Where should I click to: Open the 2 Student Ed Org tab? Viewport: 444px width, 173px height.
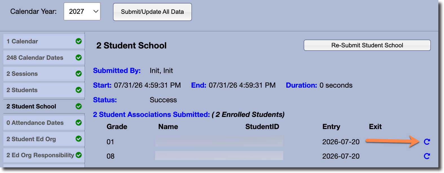click(44, 139)
